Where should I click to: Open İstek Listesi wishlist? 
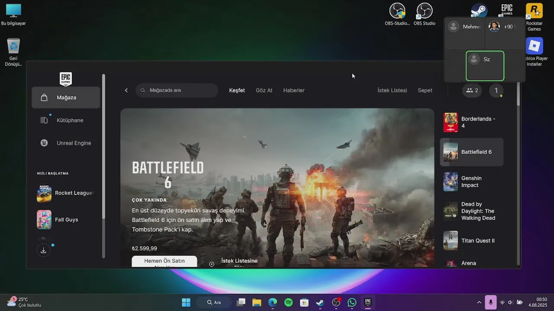392,90
